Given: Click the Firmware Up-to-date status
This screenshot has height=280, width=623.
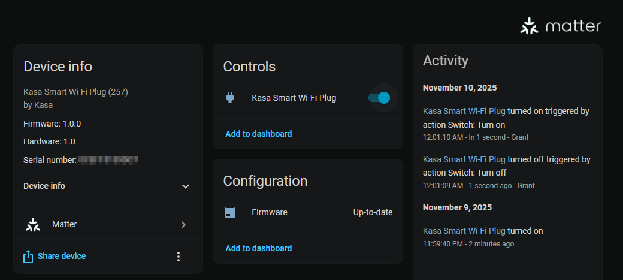Looking at the screenshot, I should tap(373, 212).
